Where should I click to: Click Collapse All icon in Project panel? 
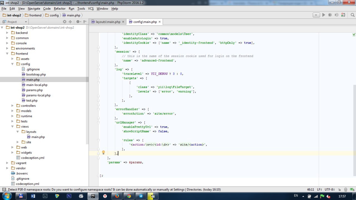[x=70, y=22]
